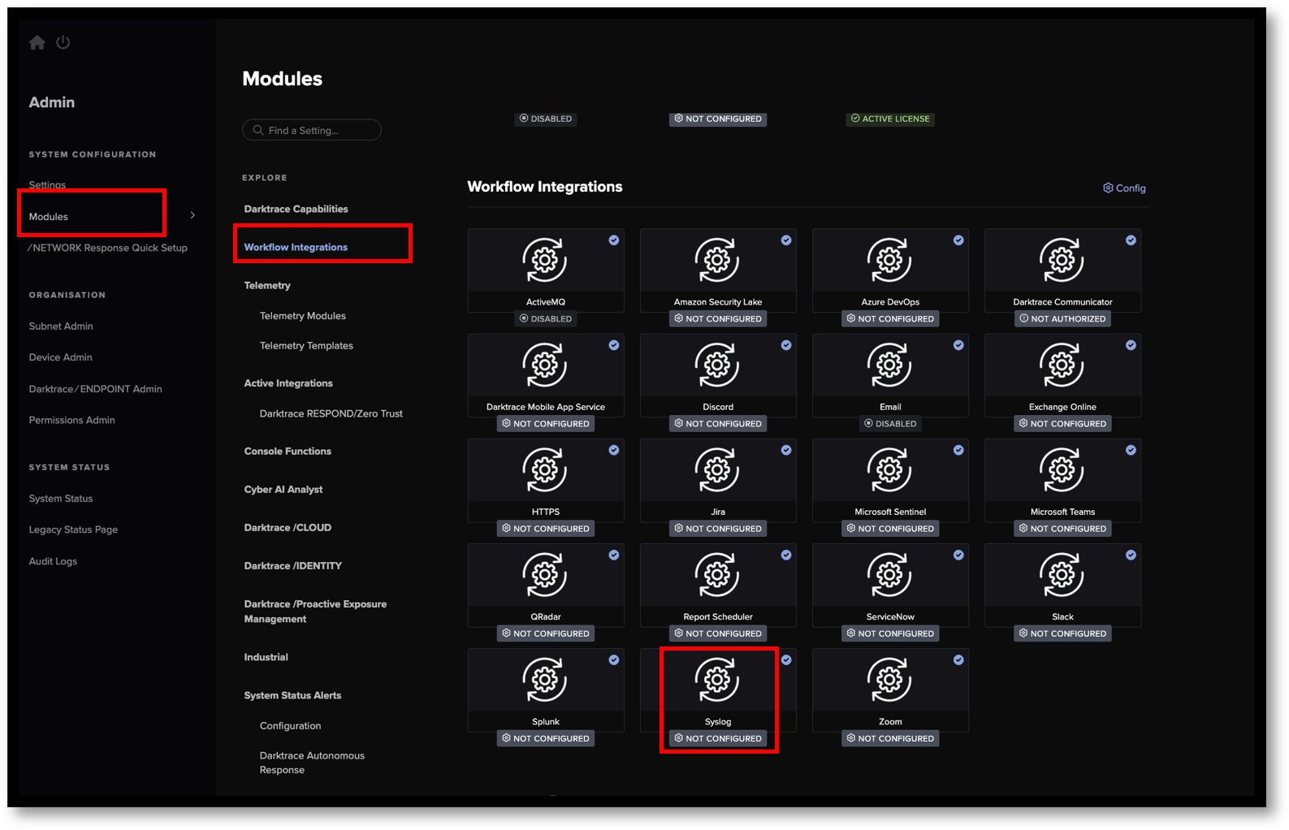Image resolution: width=1289 pixels, height=830 pixels.
Task: Open Darktrace Autonomous Response subsection
Action: [312, 763]
